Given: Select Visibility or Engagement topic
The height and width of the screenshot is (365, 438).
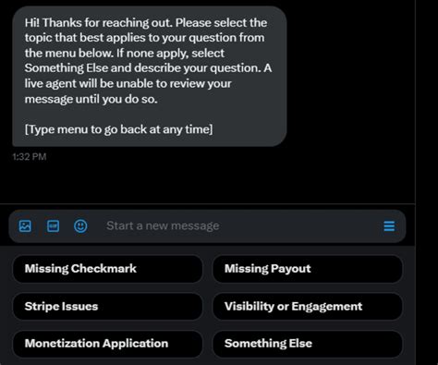Looking at the screenshot, I should [x=308, y=306].
